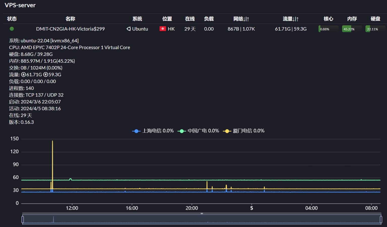
Task: Click the memory usage bar showing 45.22%
Action: [352, 29]
